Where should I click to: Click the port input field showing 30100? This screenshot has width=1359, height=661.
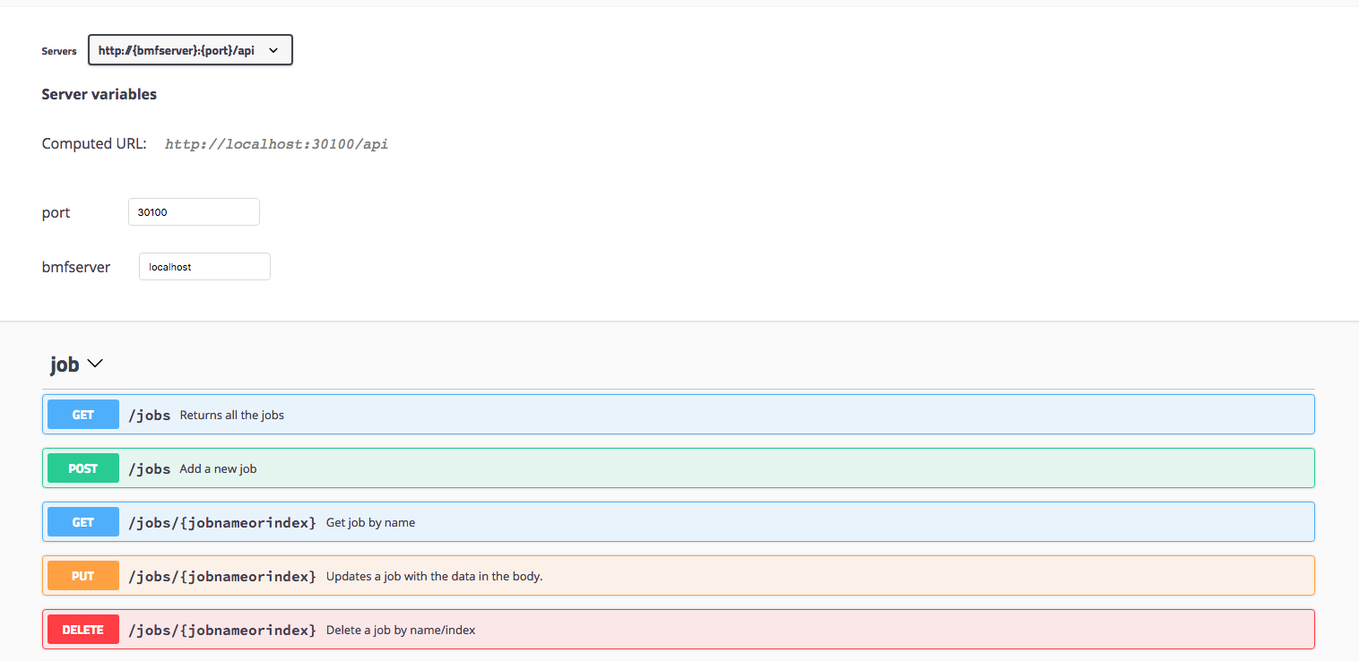(x=194, y=212)
